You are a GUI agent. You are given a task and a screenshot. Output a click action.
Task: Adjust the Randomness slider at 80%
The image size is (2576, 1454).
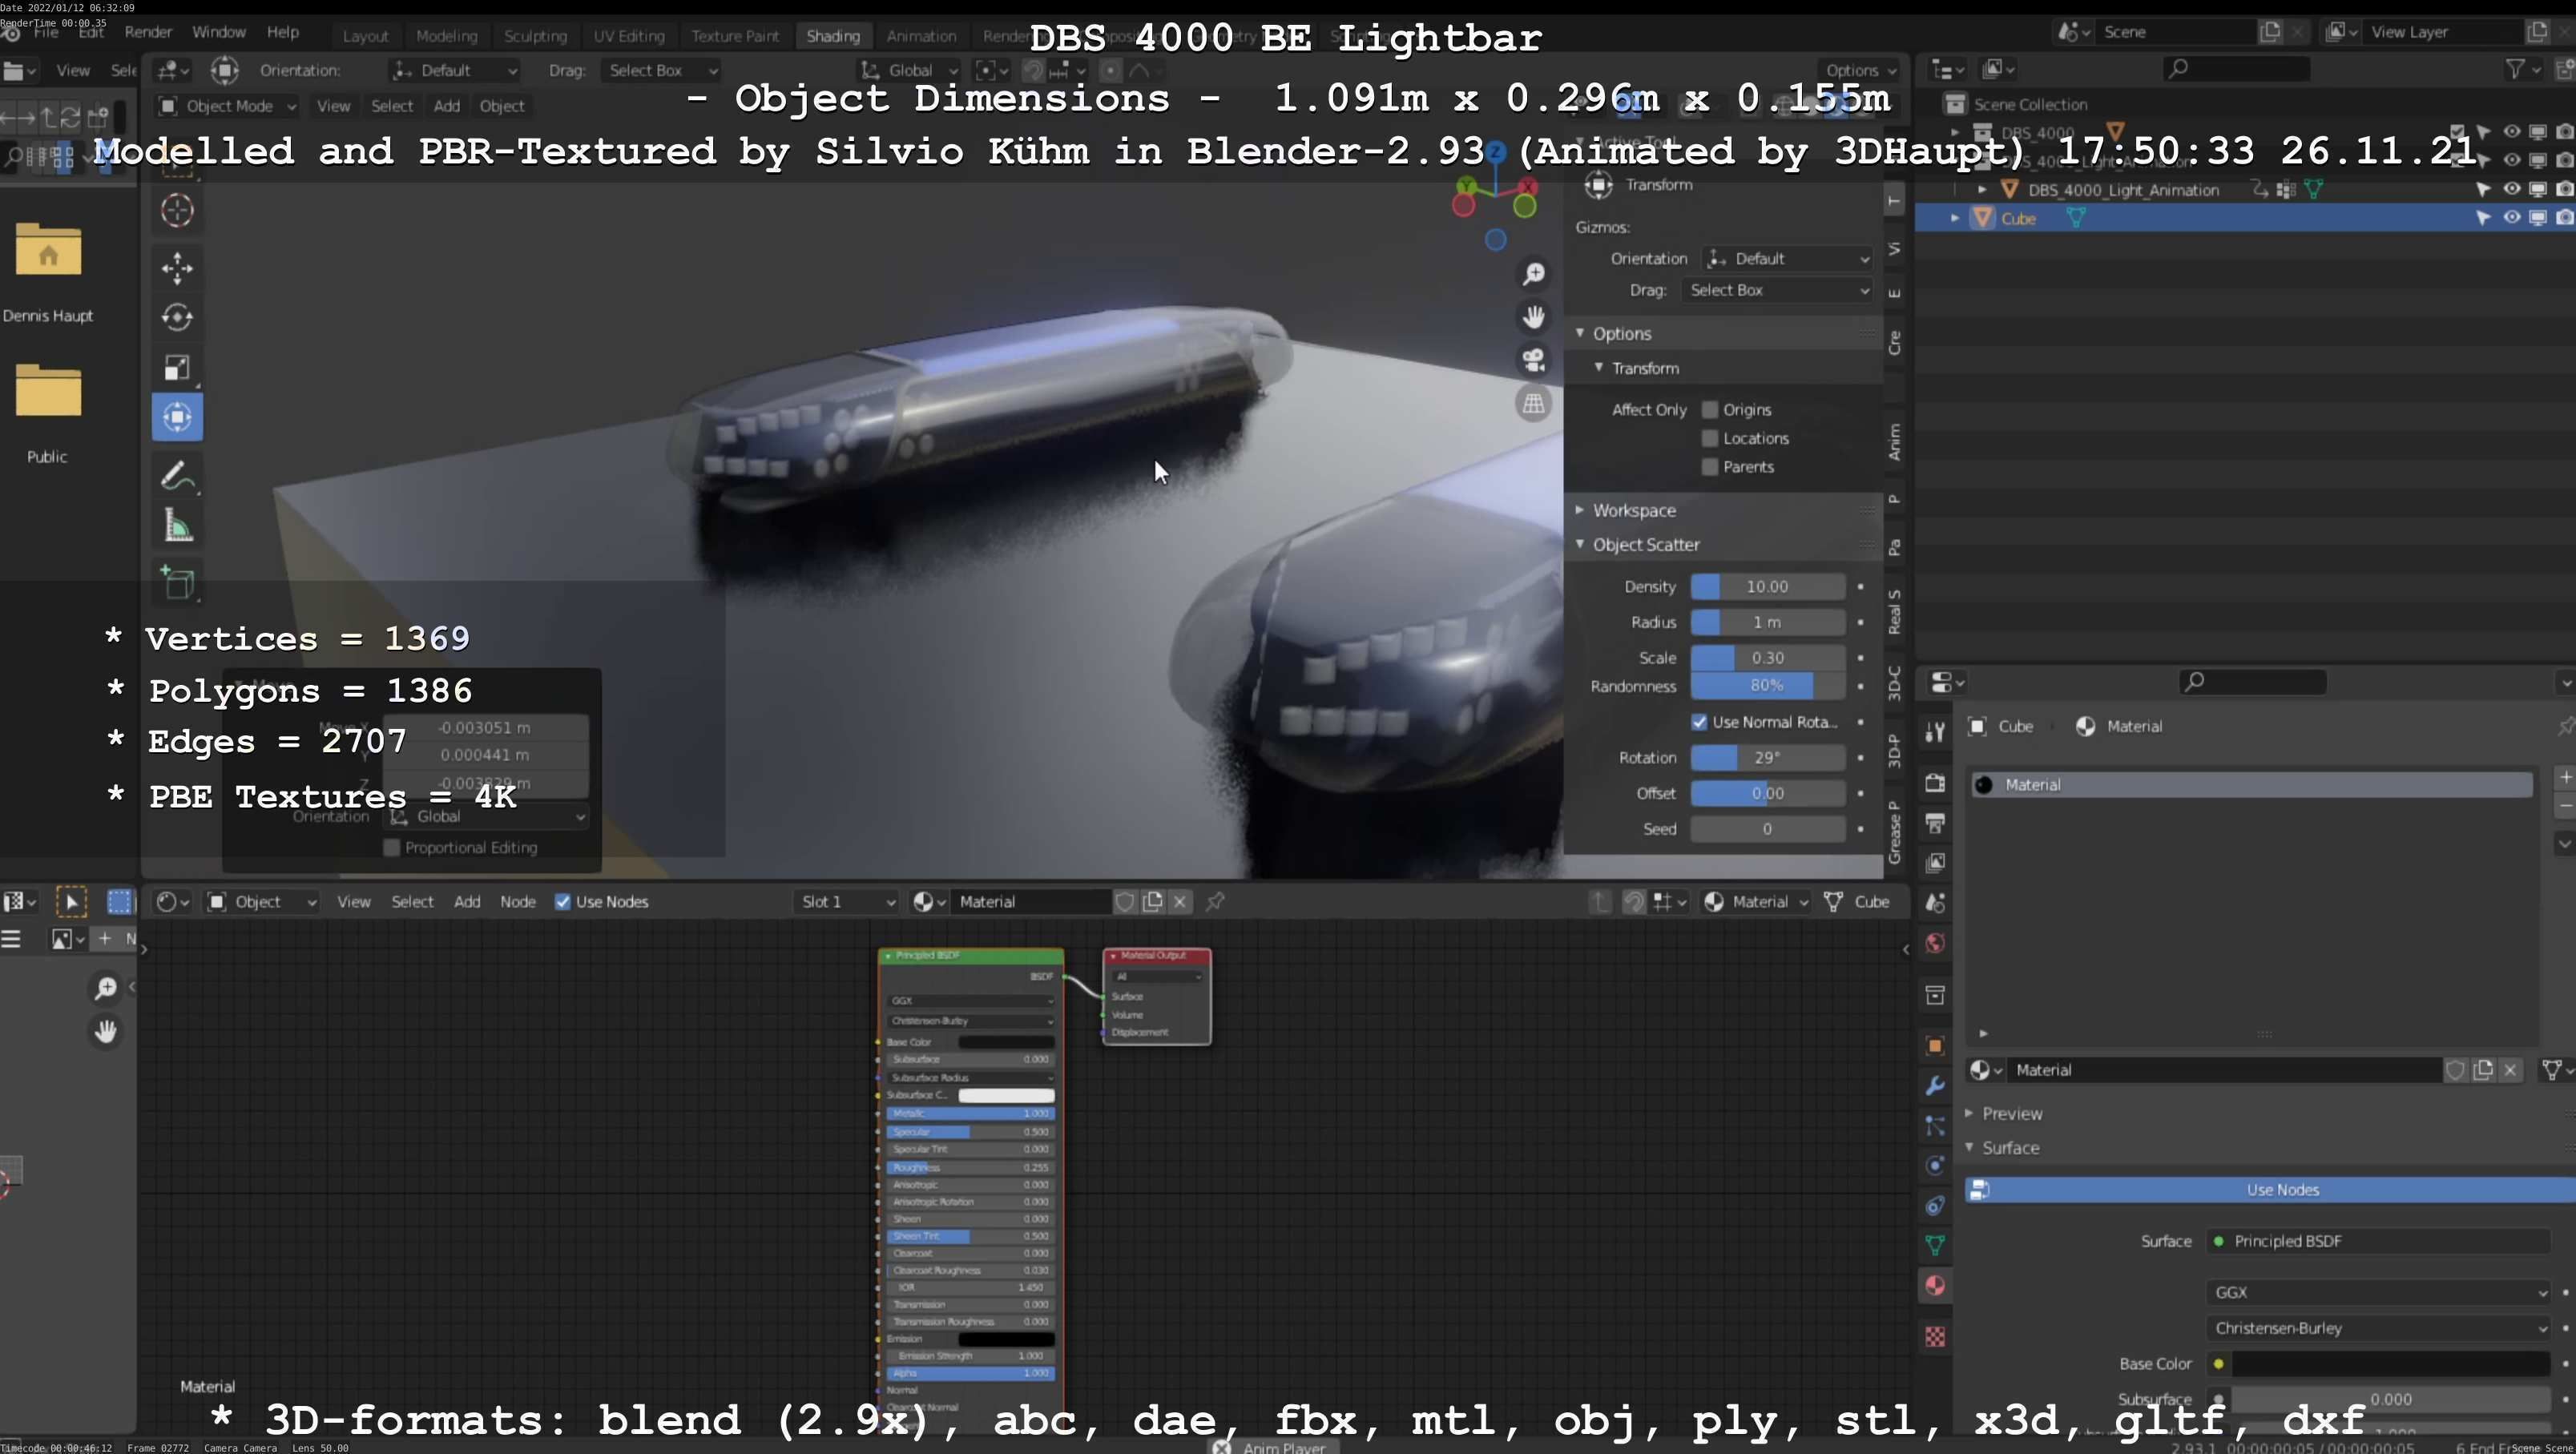point(1767,685)
